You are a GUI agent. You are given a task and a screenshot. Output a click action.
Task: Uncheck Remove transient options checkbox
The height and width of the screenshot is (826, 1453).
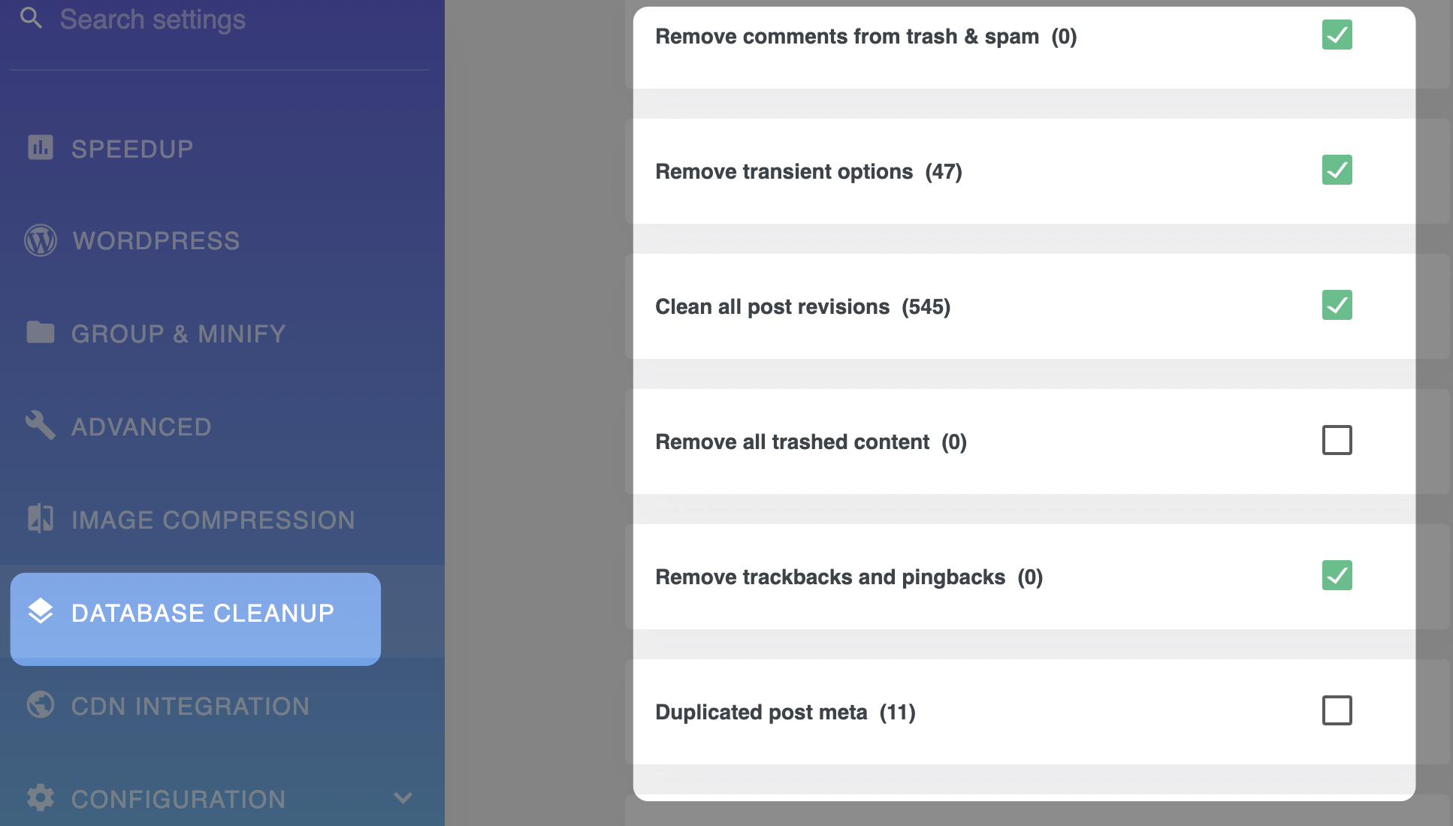click(x=1337, y=170)
